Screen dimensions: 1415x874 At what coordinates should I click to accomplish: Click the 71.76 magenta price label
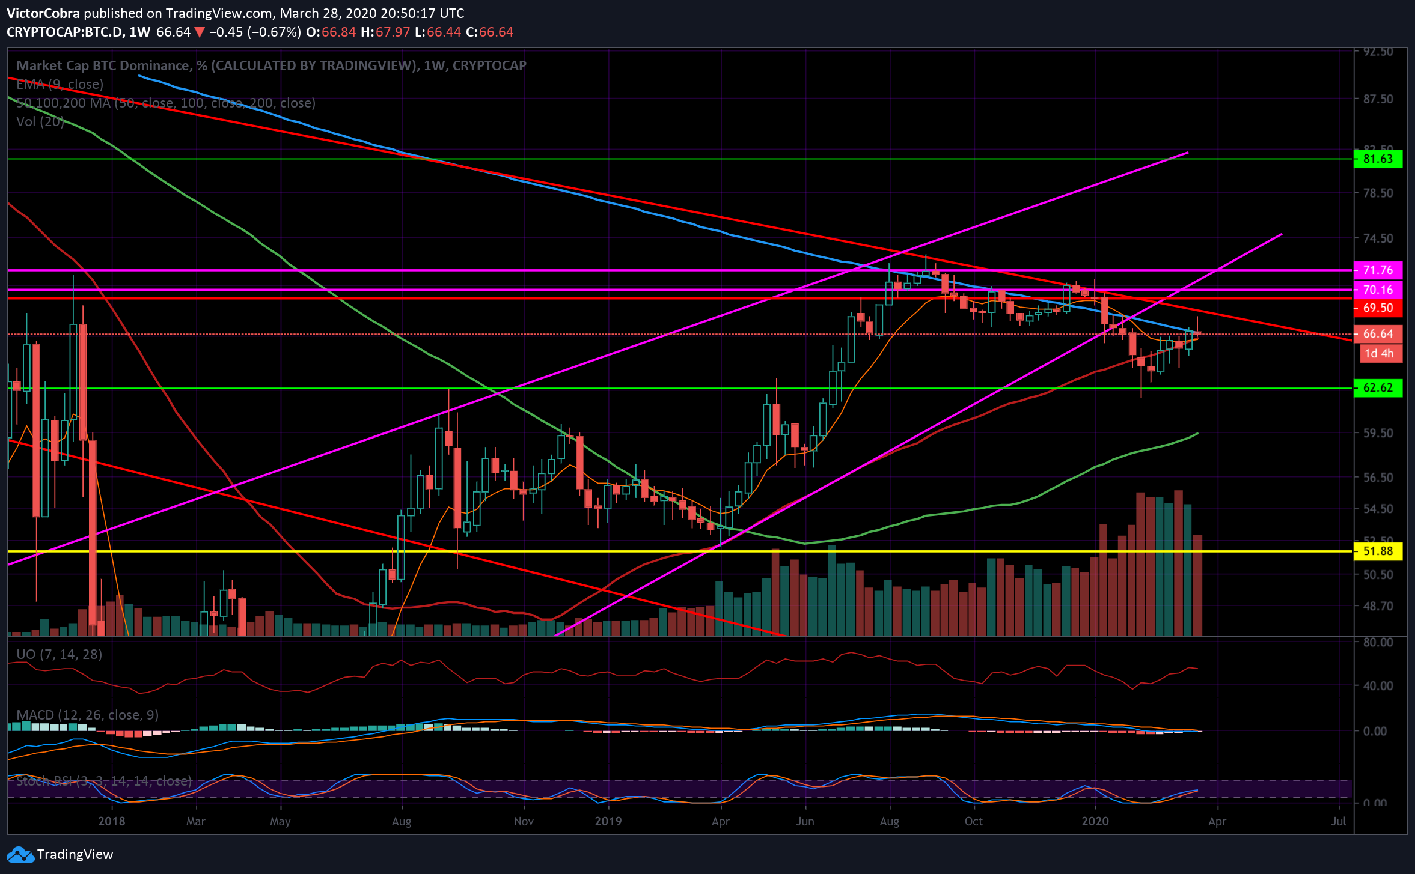(x=1378, y=270)
